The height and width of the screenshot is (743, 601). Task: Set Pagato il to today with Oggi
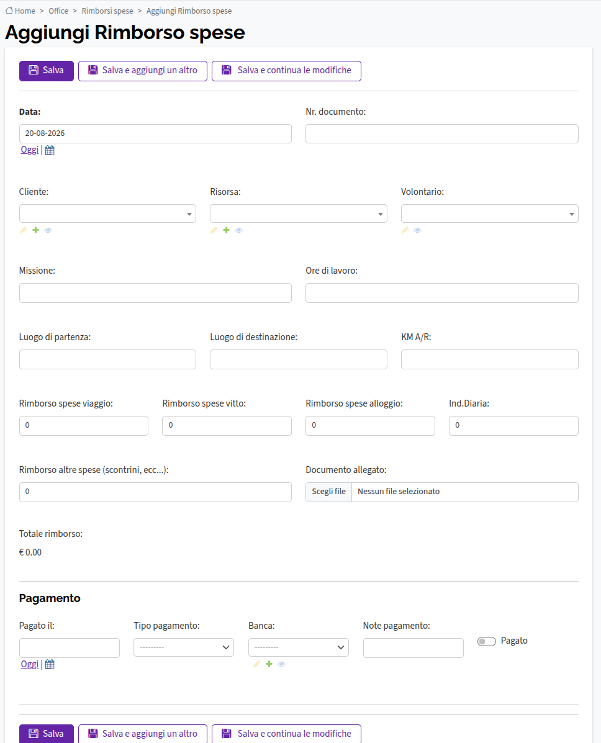tap(29, 664)
